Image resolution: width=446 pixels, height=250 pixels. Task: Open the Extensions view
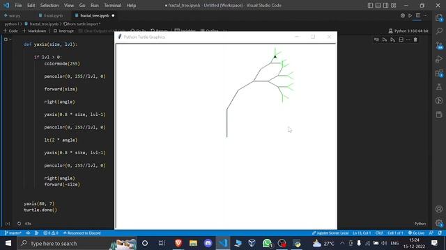click(439, 73)
